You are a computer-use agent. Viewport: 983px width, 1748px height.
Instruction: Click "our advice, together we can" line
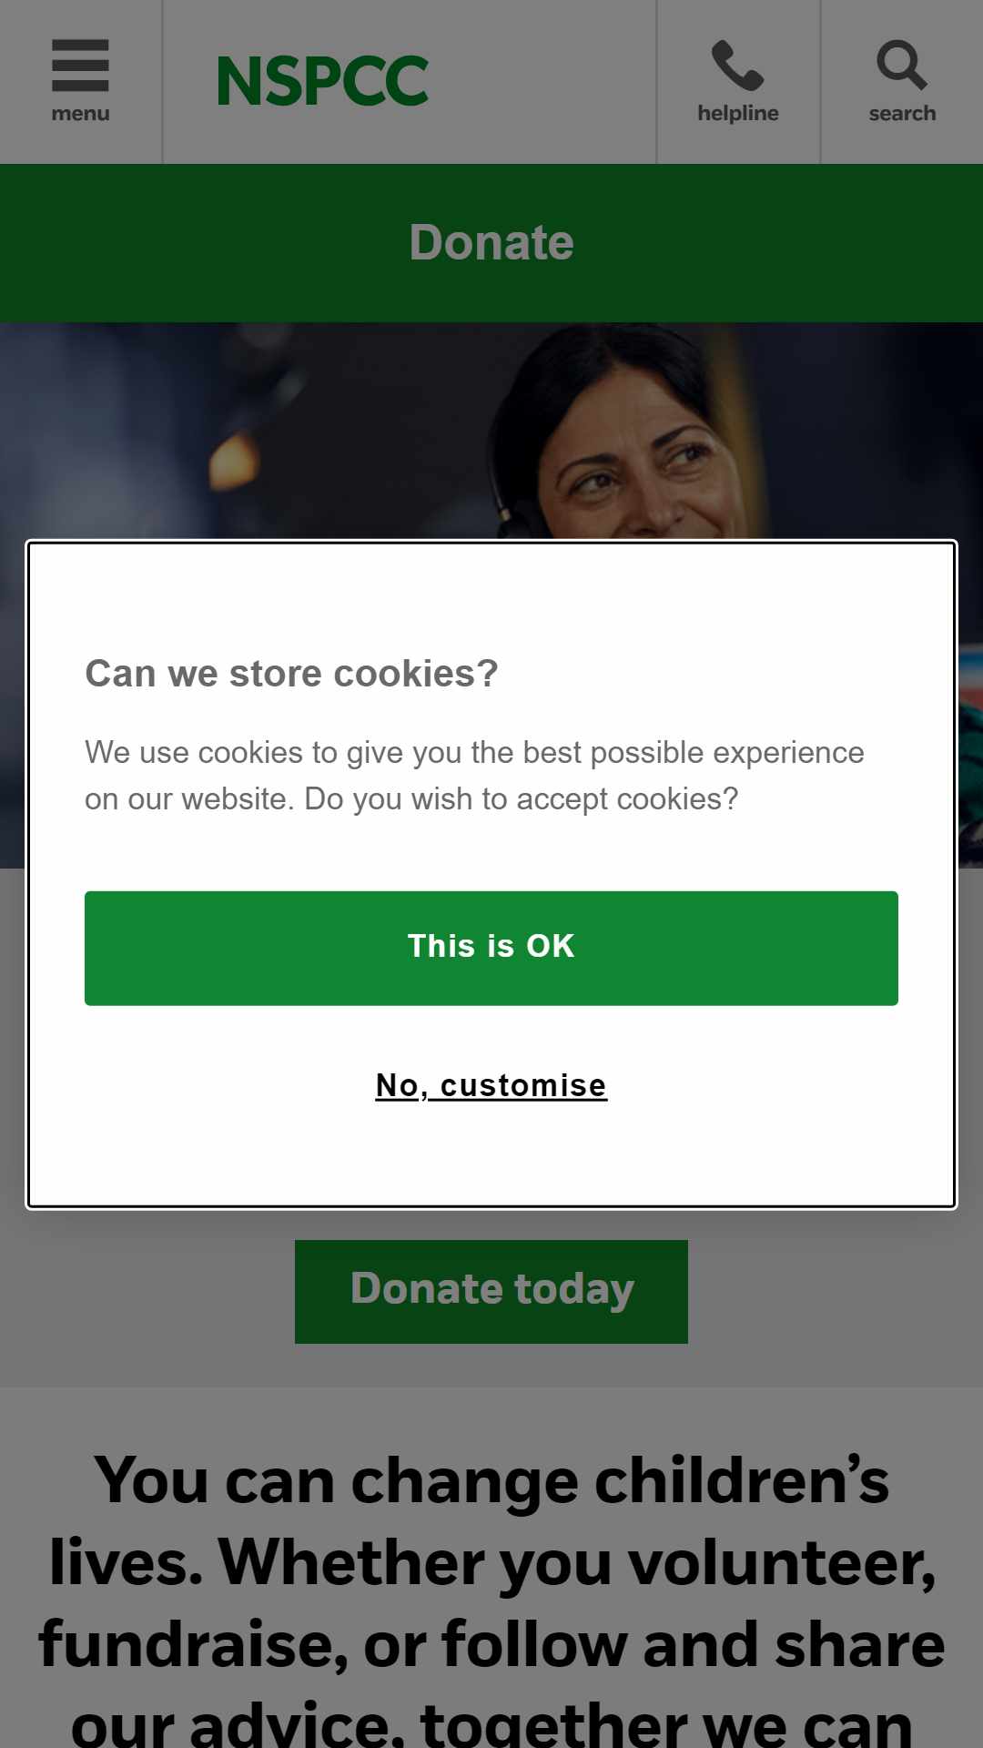[x=491, y=1723]
